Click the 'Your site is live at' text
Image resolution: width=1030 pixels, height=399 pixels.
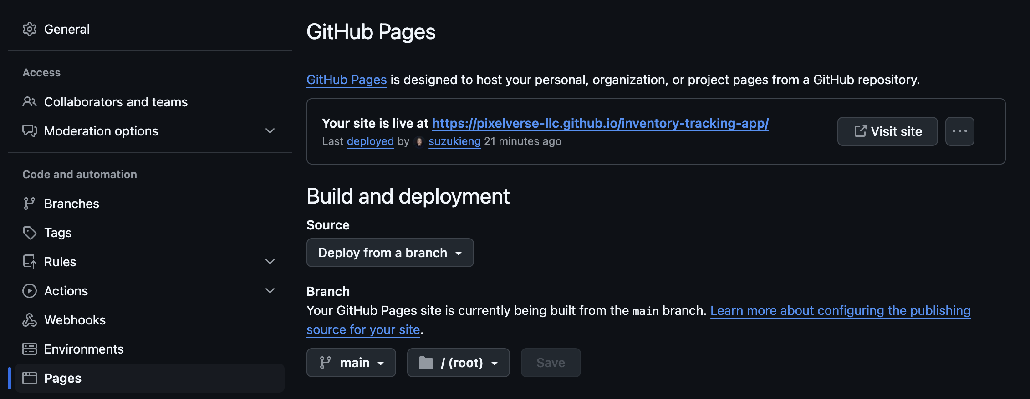(x=375, y=123)
